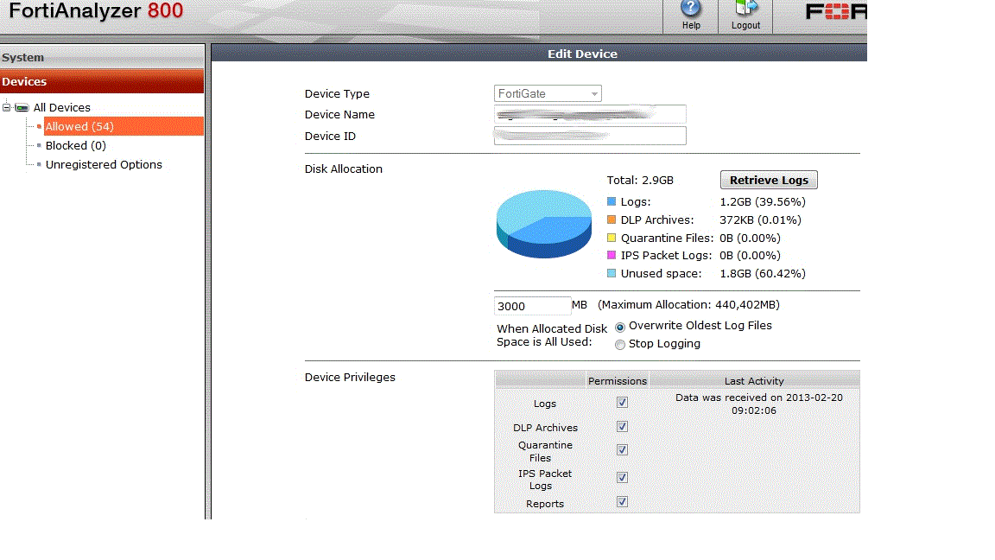Click the Device Name field

pos(590,114)
